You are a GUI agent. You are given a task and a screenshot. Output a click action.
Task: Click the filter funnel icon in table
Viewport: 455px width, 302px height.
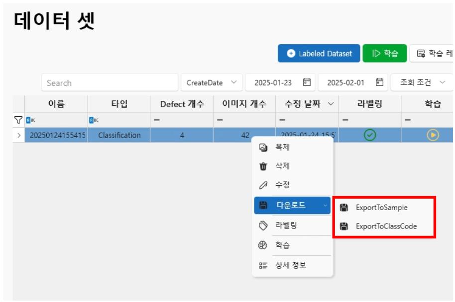(x=18, y=120)
